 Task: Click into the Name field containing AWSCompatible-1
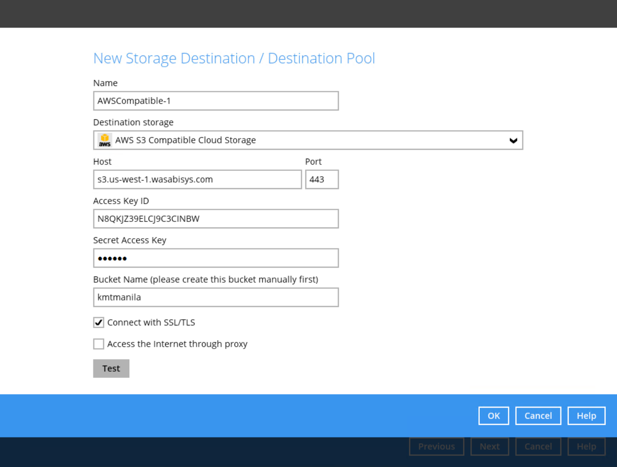coord(216,101)
